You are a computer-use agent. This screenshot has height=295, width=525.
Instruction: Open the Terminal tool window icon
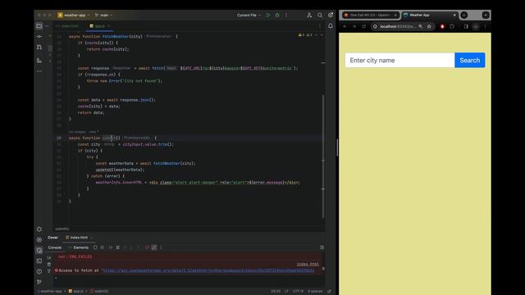coord(39,261)
